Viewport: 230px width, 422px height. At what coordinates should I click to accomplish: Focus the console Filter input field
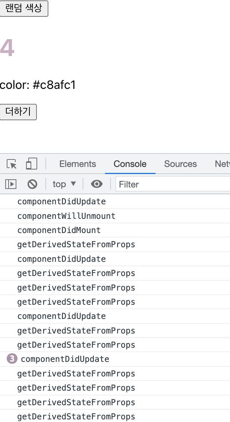tap(173, 184)
